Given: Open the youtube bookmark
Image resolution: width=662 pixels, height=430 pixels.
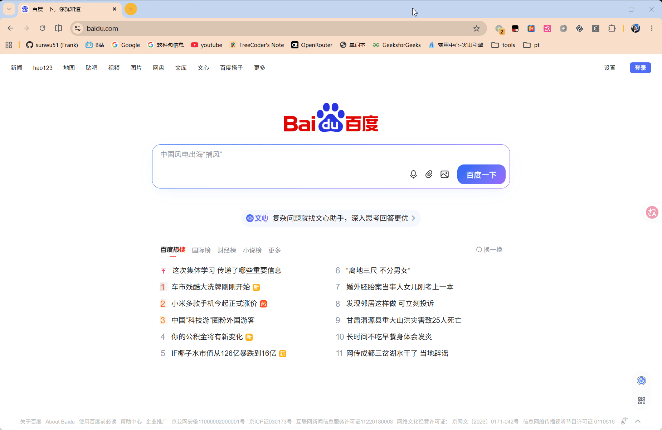Looking at the screenshot, I should [x=207, y=45].
